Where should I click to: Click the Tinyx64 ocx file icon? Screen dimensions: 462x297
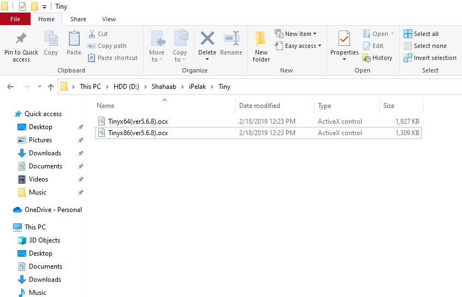pos(102,121)
